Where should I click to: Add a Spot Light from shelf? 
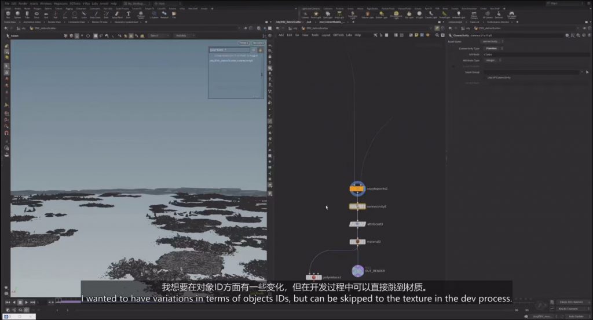[x=328, y=14]
